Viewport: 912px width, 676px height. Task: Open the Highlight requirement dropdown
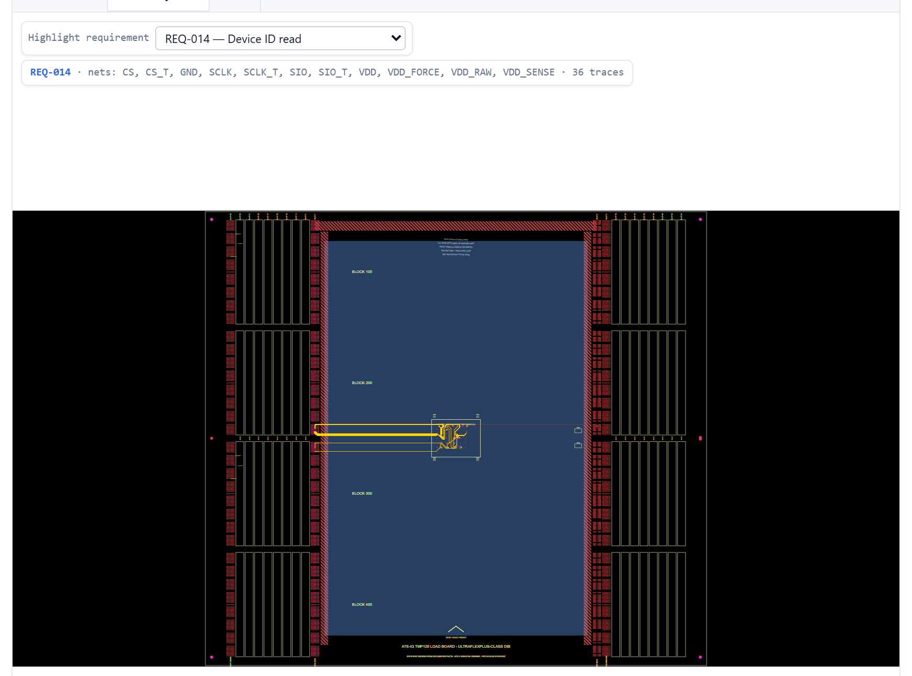(x=280, y=39)
